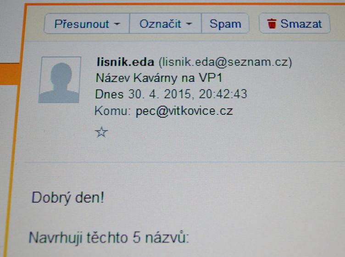Open the Označit marking menu
345x257 pixels.
166,23
